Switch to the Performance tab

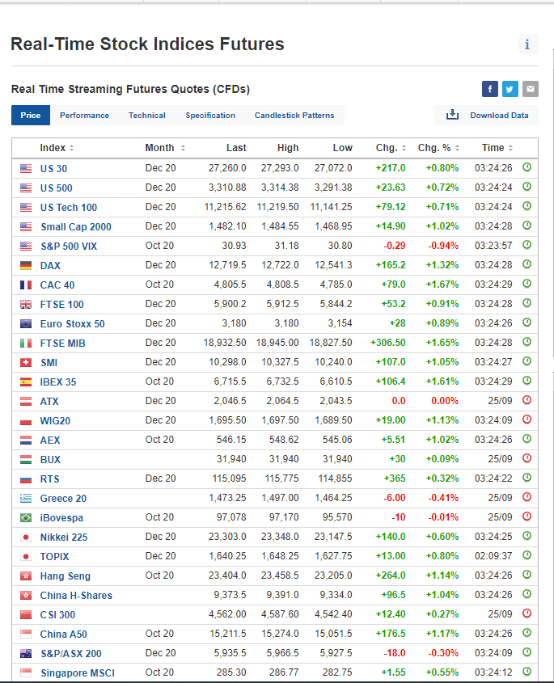coord(84,116)
